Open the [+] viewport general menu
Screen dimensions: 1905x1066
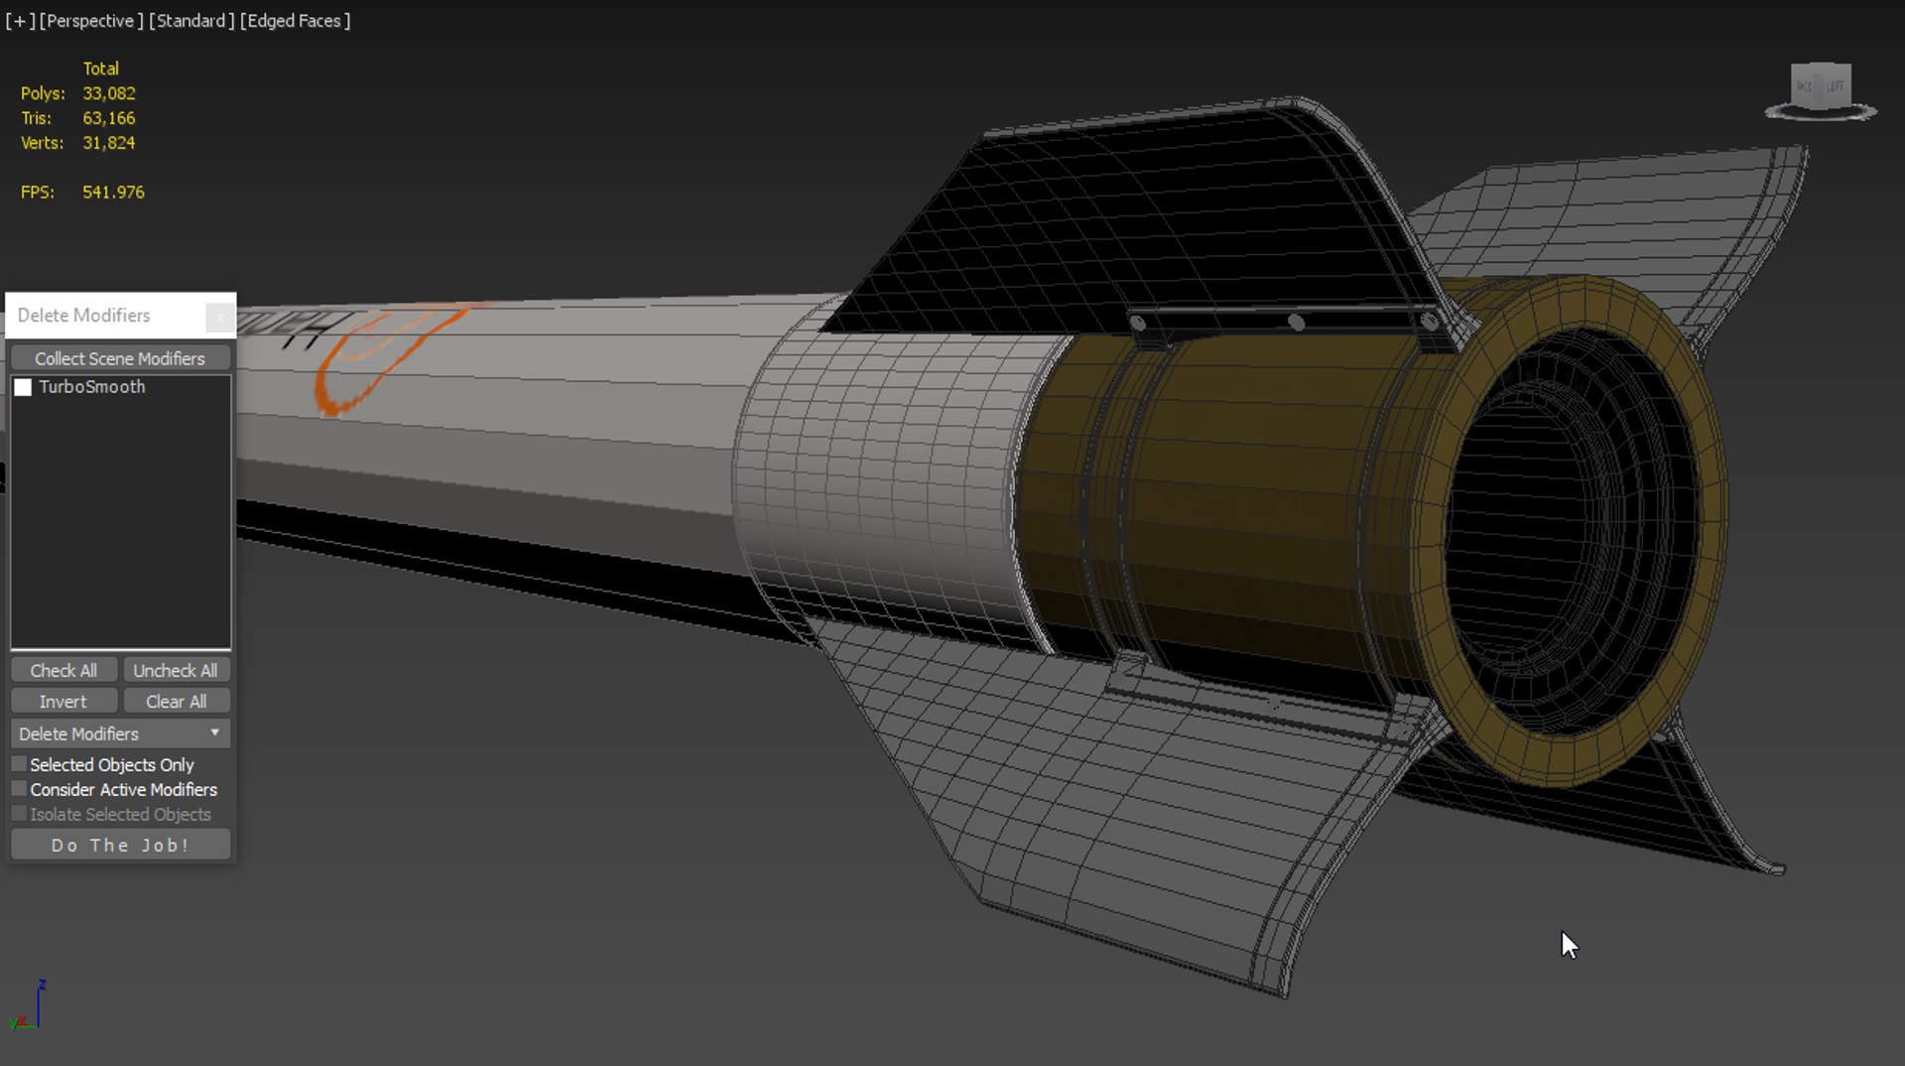(20, 21)
